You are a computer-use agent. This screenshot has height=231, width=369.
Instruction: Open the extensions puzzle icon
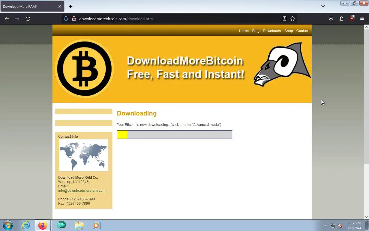pyautogui.click(x=341, y=19)
